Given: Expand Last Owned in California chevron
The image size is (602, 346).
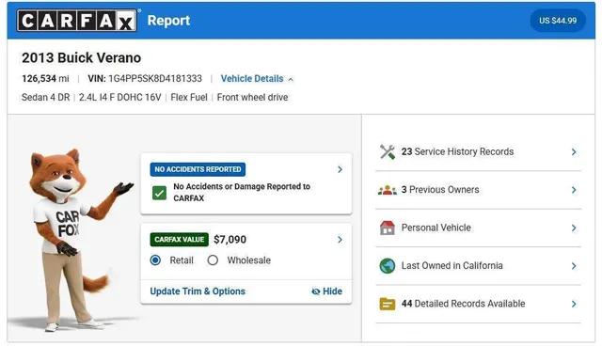Looking at the screenshot, I should coord(574,266).
